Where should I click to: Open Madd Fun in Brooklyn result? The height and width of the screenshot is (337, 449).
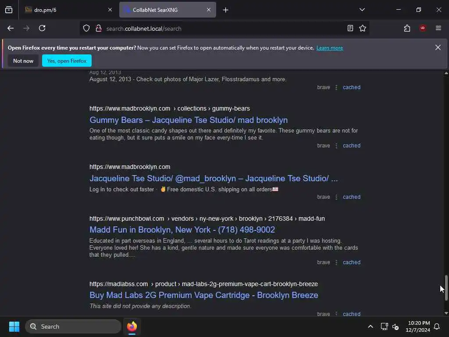click(182, 230)
